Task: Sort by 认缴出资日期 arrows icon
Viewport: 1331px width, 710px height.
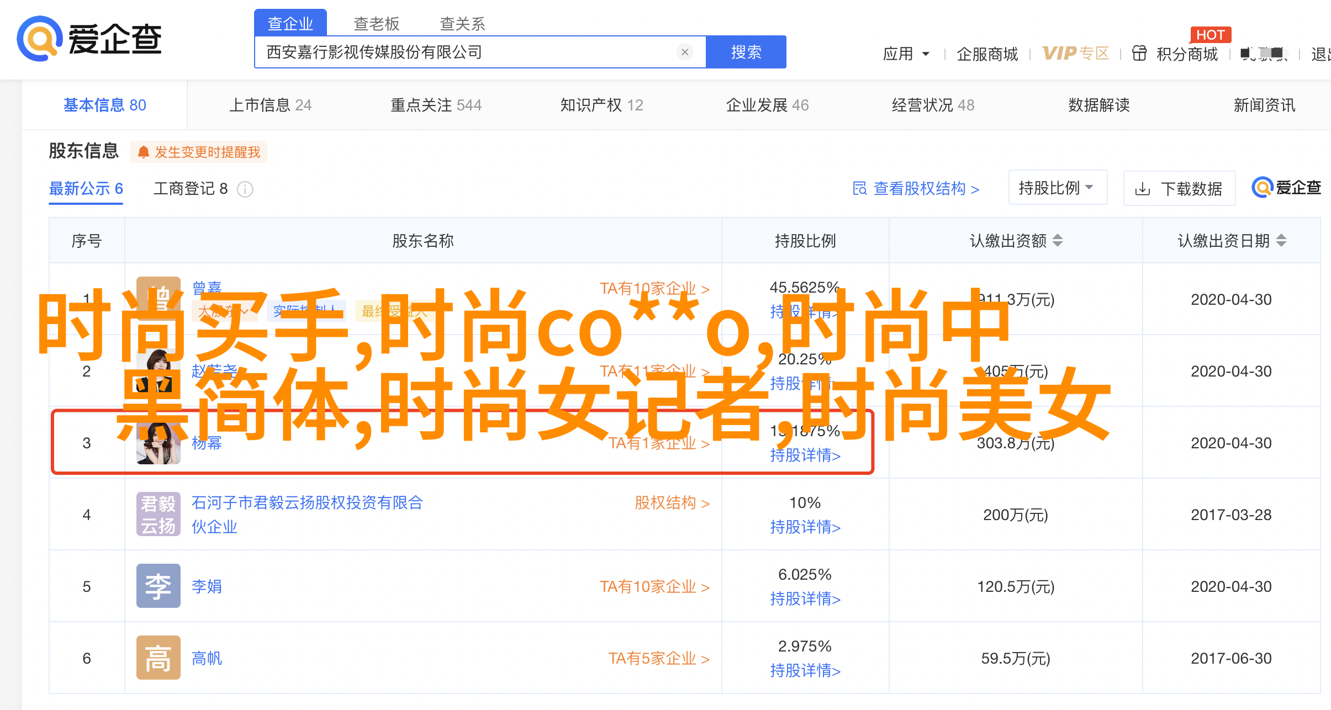Action: 1281,241
